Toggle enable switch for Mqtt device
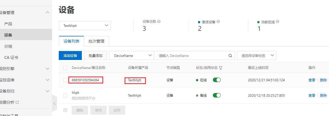Image resolution: width=329 pixels, height=116 pixels. point(217,95)
